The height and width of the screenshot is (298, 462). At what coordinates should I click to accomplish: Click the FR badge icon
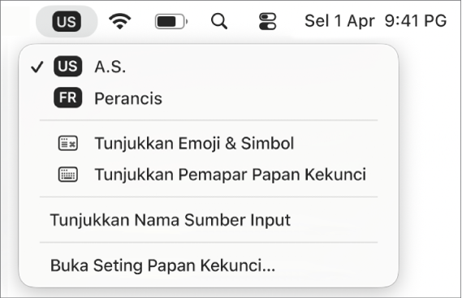[67, 97]
